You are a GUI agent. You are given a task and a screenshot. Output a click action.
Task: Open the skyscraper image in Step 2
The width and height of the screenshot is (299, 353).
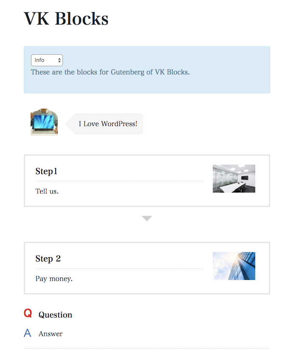coord(234,266)
